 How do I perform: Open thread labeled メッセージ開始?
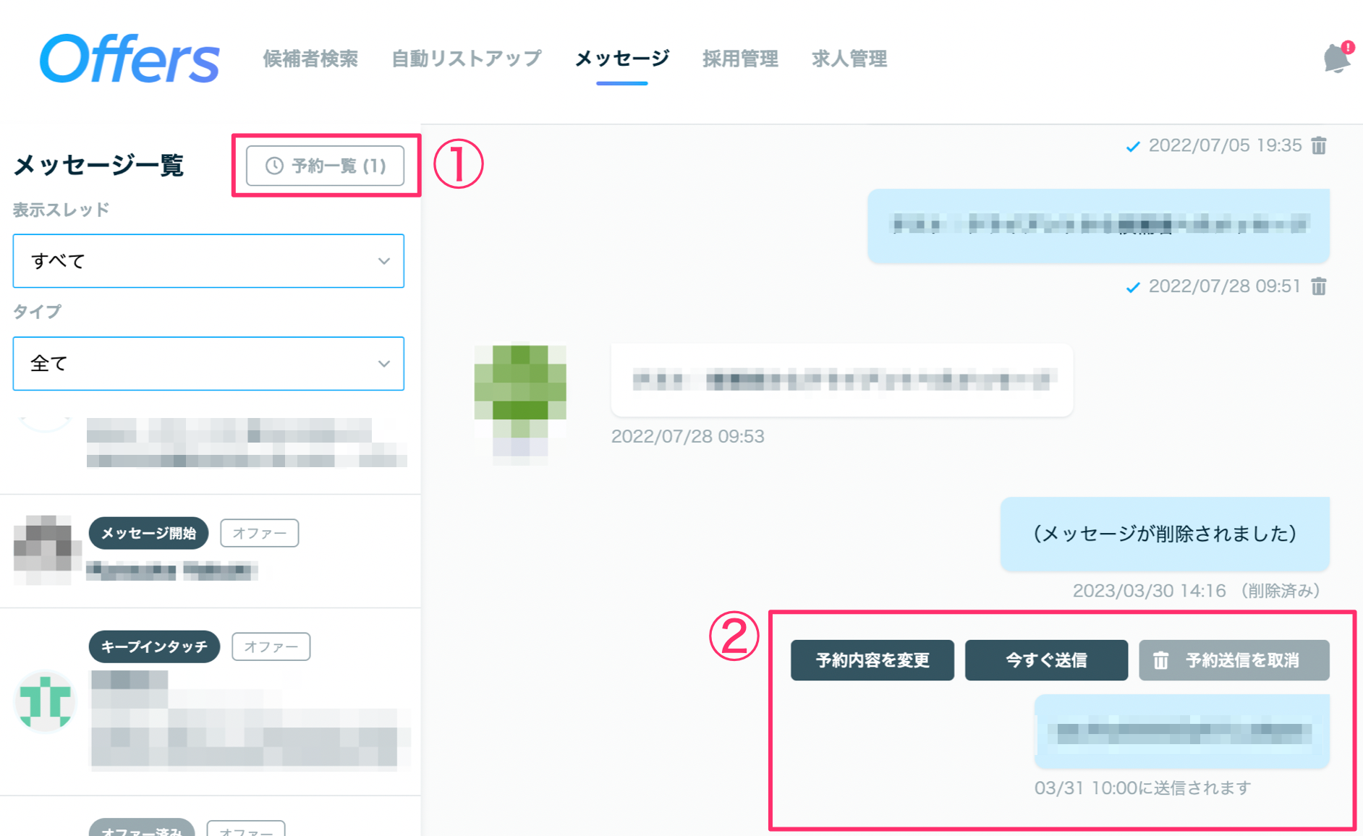(x=210, y=551)
